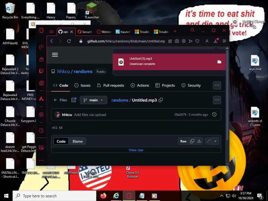This screenshot has height=201, width=268.
Task: Launch Firefox from the taskbar
Action: pyautogui.click(x=103, y=196)
